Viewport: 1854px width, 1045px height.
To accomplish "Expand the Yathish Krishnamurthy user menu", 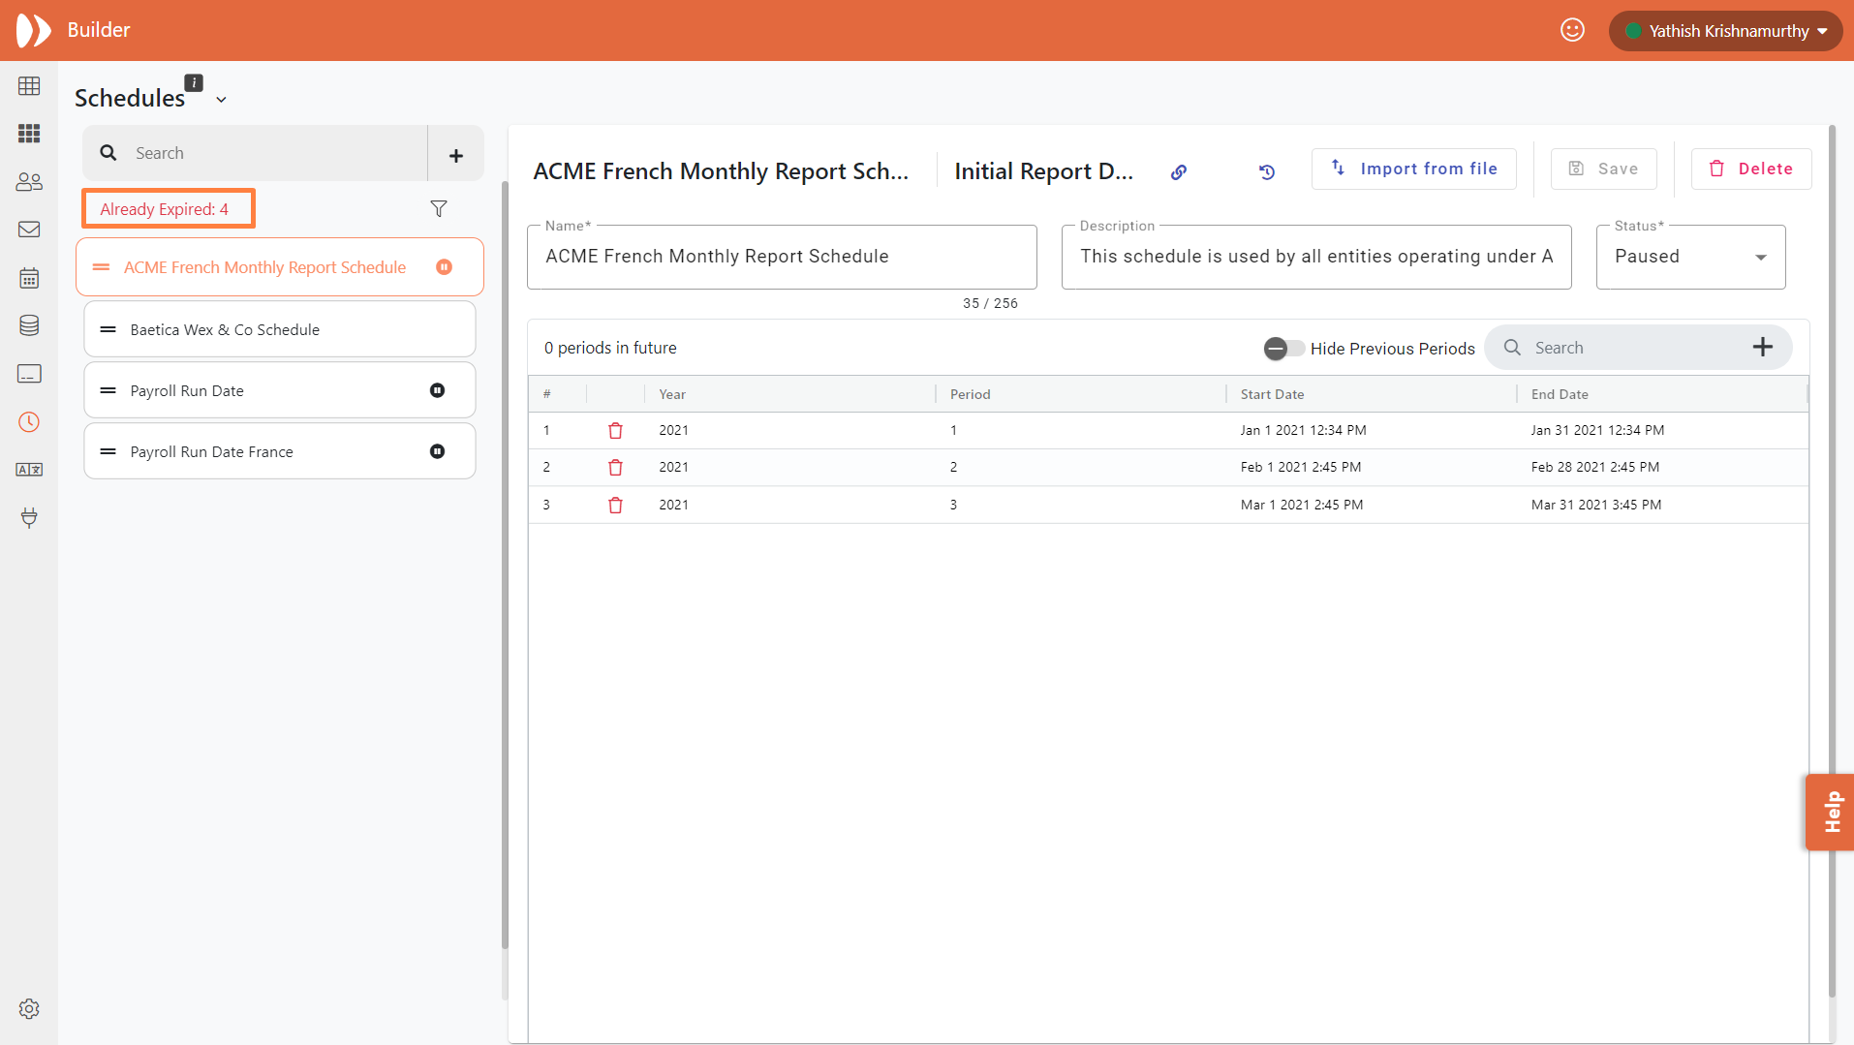I will [1726, 31].
